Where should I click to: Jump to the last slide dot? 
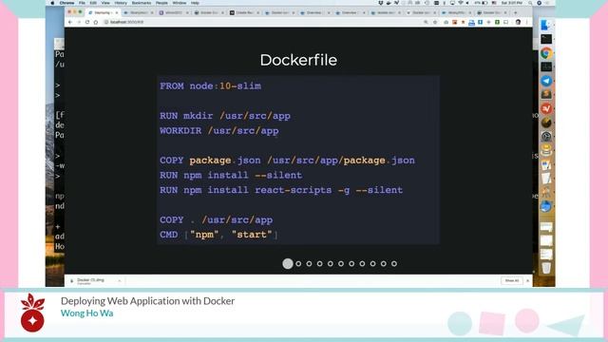[394, 264]
